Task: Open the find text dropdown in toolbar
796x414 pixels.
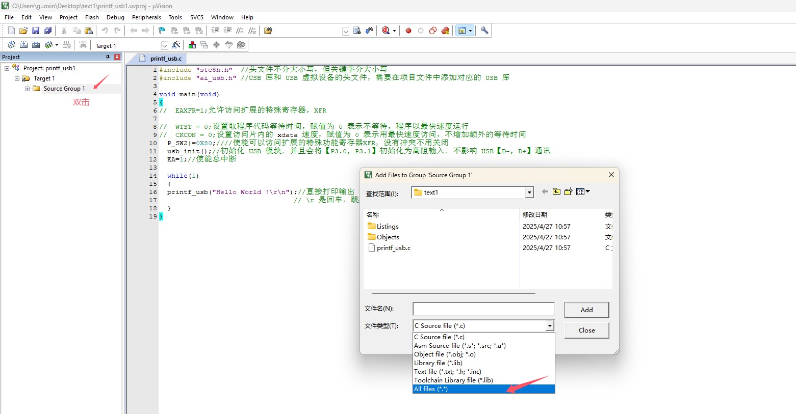Action: click(345, 31)
